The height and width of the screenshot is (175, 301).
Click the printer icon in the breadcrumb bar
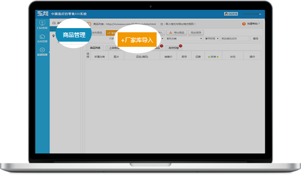pos(54,23)
